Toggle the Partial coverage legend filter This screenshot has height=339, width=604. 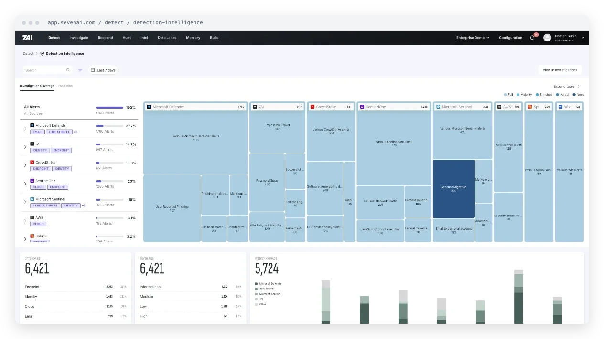562,95
